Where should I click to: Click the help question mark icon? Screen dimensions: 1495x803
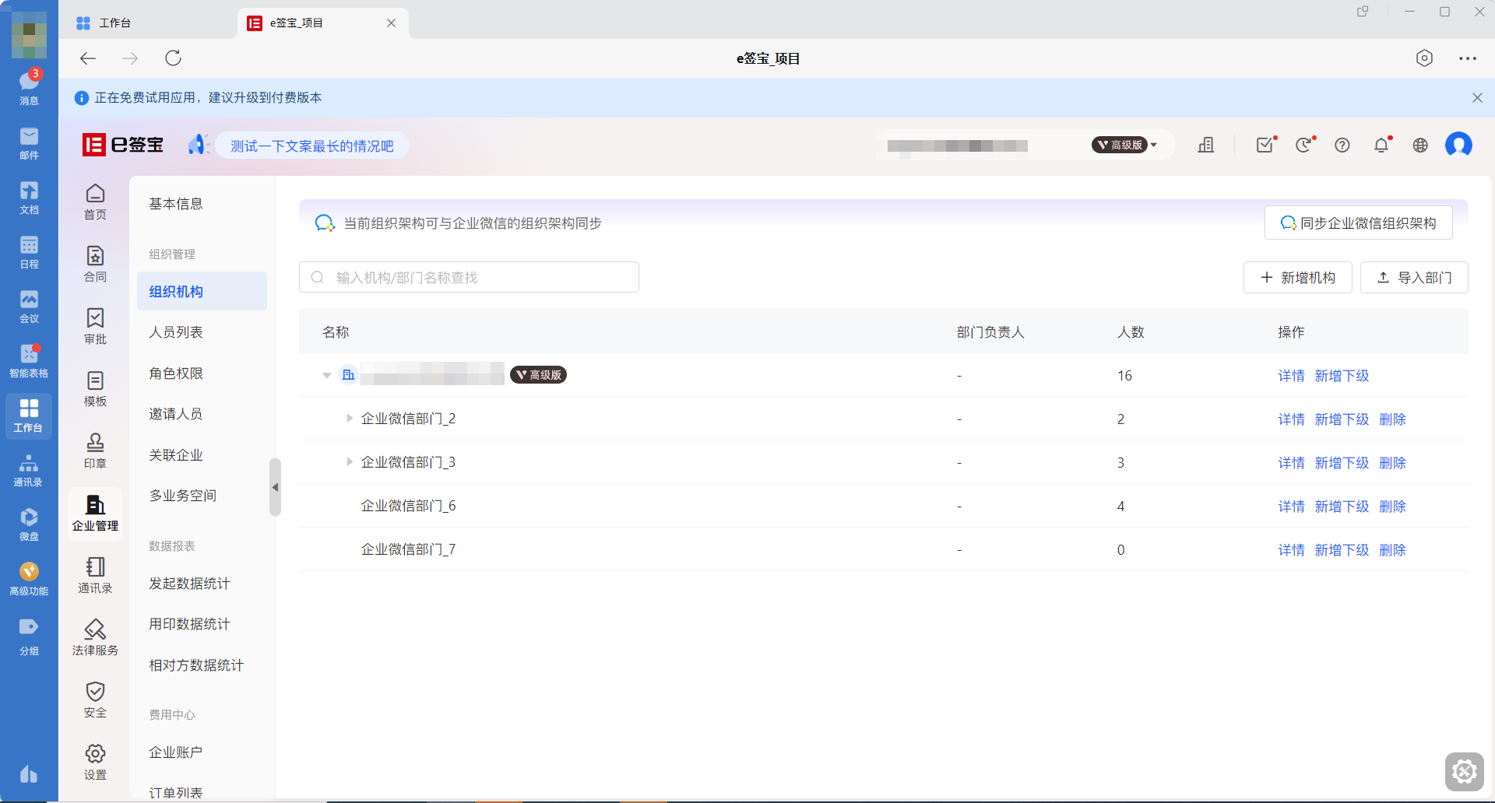1342,145
